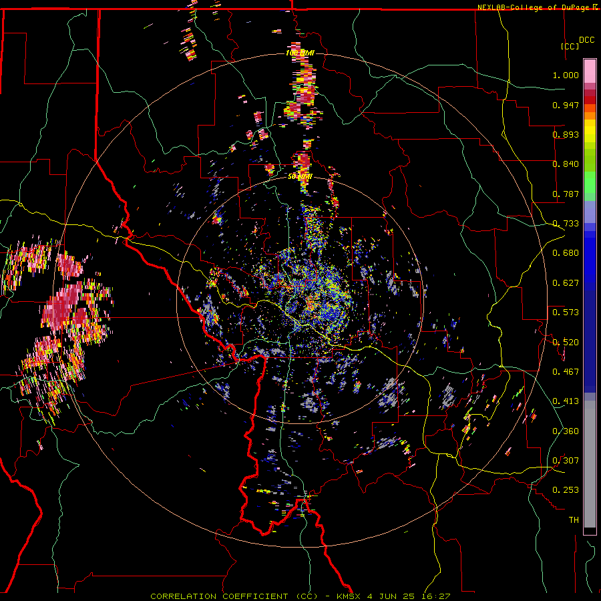Click the 16:27 timestamp in the caption
601x601 pixels.
pos(437,596)
